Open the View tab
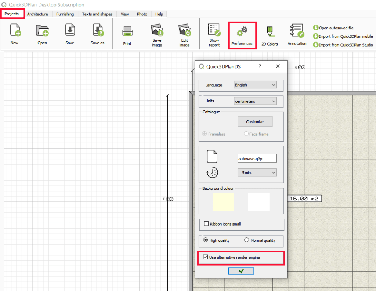The image size is (376, 291). point(125,14)
